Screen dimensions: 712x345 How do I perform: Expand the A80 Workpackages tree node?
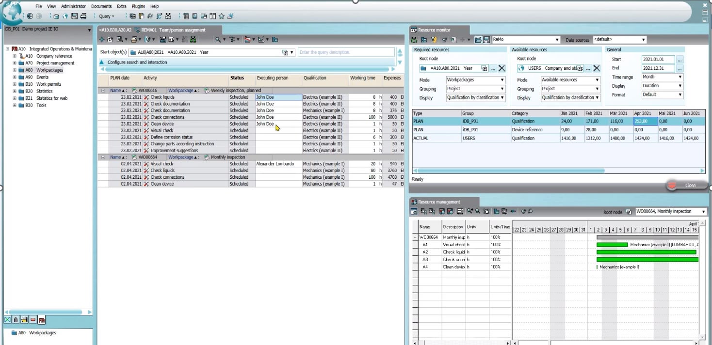[15, 70]
